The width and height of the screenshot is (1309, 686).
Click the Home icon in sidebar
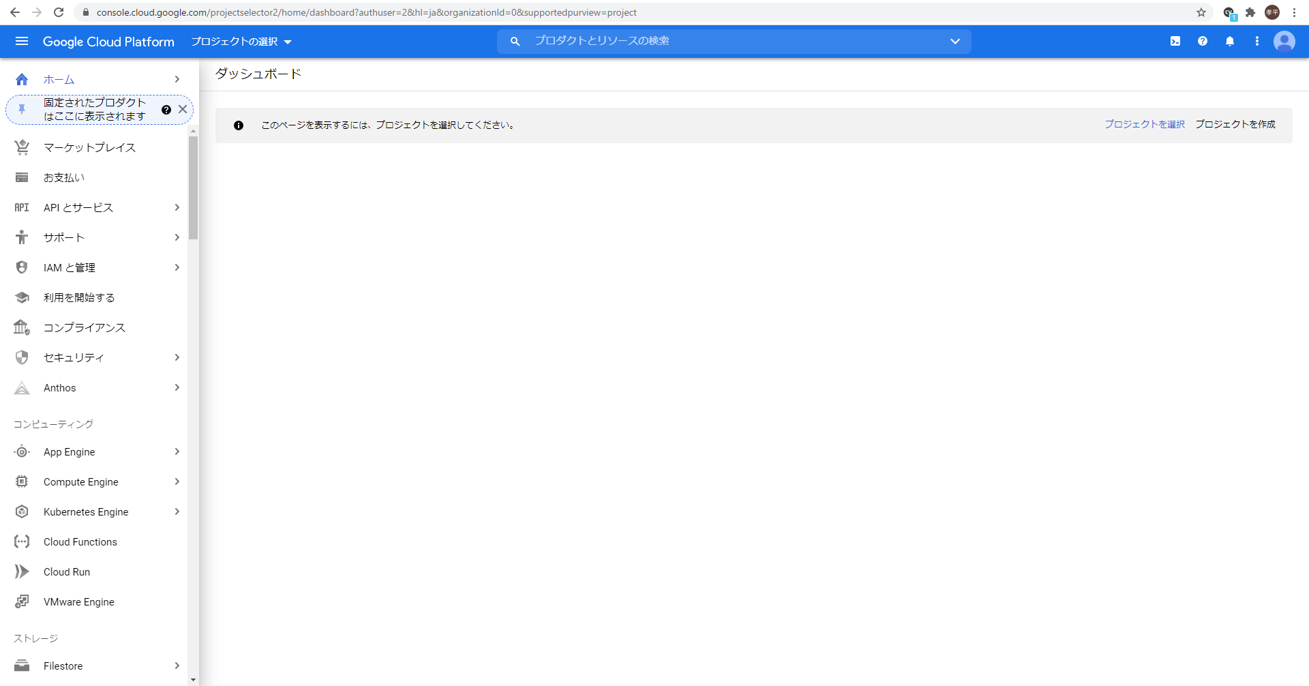(x=22, y=79)
